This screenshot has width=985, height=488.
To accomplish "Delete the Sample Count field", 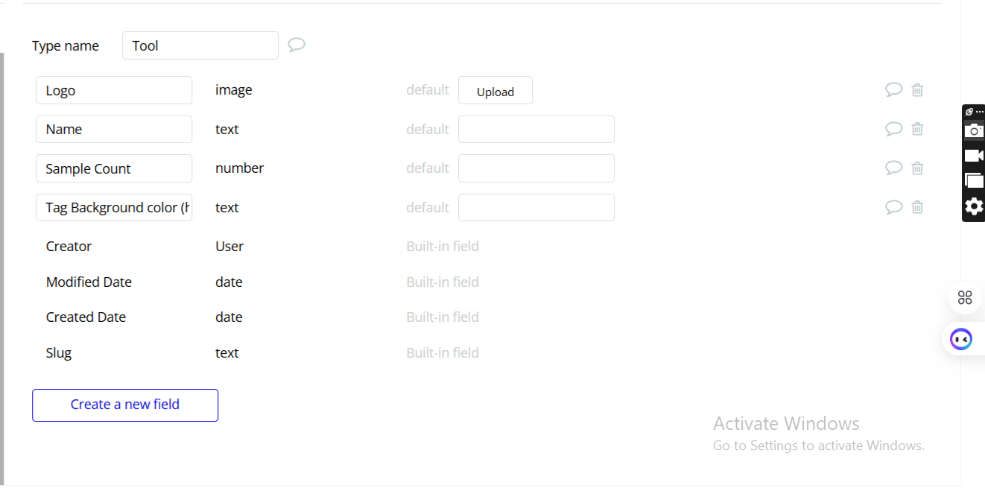I will 917,168.
